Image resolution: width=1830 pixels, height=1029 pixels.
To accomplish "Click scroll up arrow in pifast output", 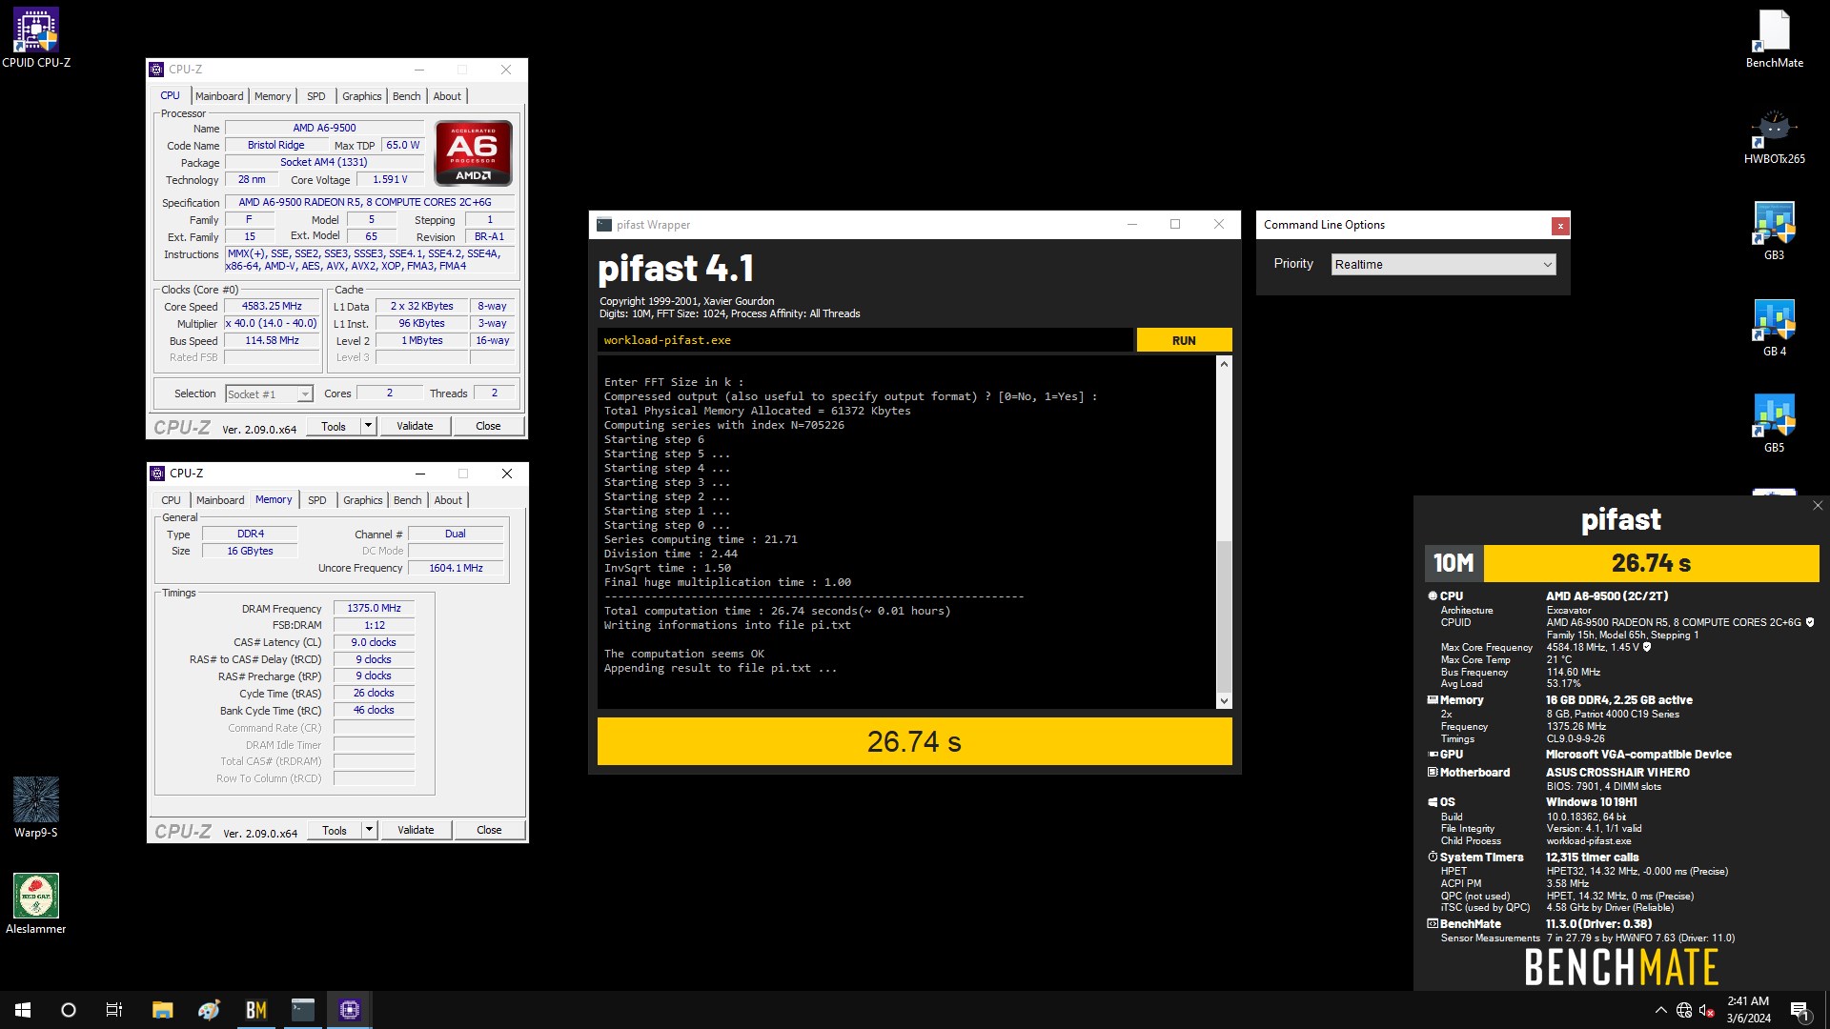I will click(1224, 364).
